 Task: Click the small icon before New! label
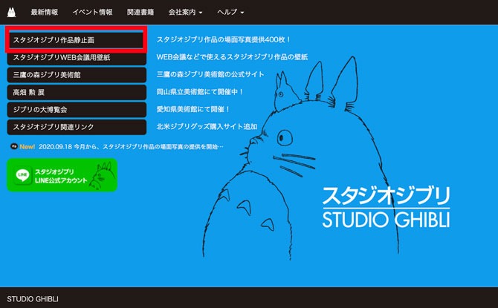coord(13,146)
